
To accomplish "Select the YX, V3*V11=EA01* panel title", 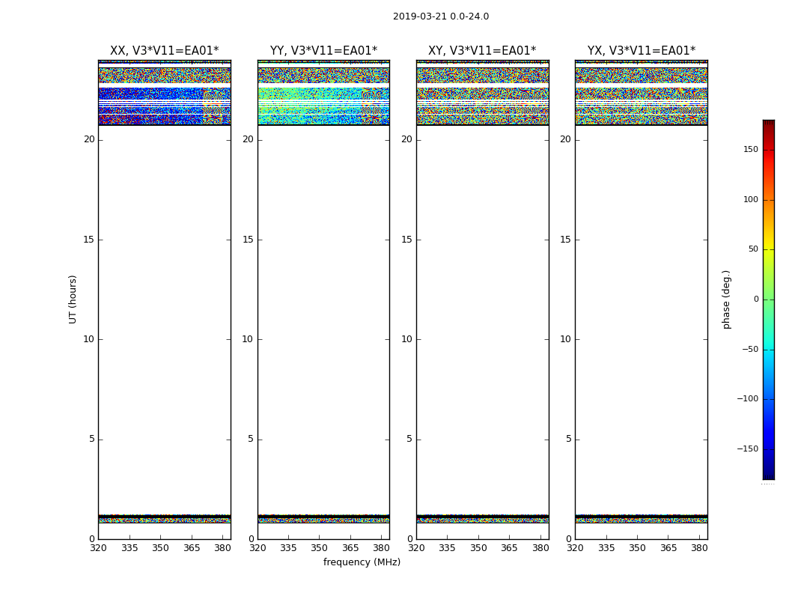I will click(x=642, y=51).
